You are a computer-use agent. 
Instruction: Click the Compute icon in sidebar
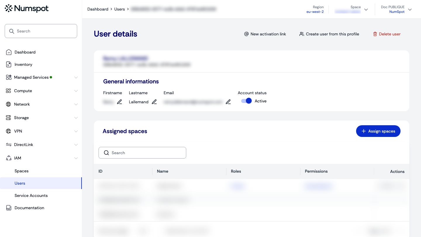click(x=8, y=91)
